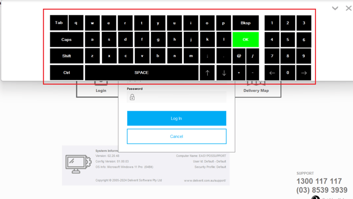Tap the h key
Viewport: 353px width, 199px height.
click(174, 39)
